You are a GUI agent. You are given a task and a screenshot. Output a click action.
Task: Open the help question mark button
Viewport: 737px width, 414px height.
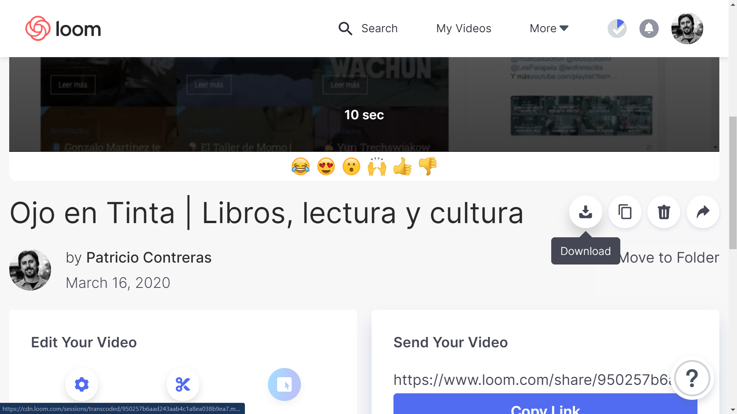(692, 378)
